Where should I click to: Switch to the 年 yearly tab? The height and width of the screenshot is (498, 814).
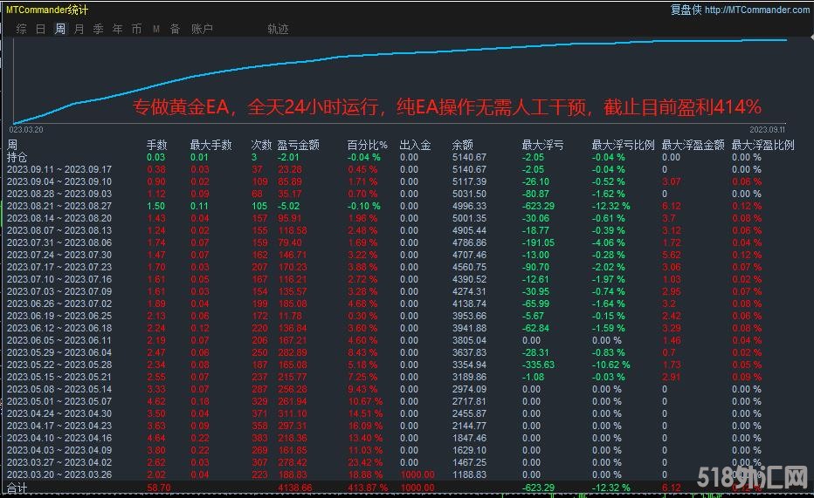[118, 29]
